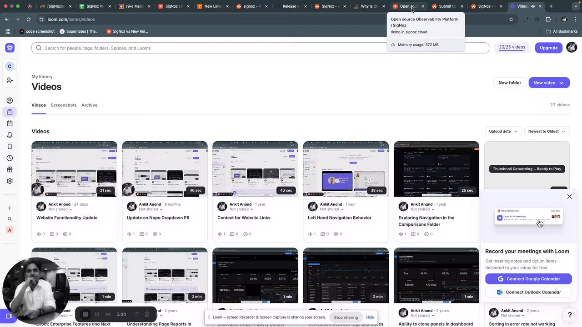
Task: Open the notifications bell icon
Action: (10, 135)
